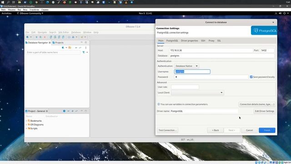291x164 pixels.
Task: Expand the Scripts folder
Action: 26,128
